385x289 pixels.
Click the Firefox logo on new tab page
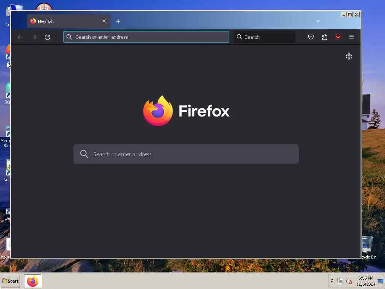point(186,111)
